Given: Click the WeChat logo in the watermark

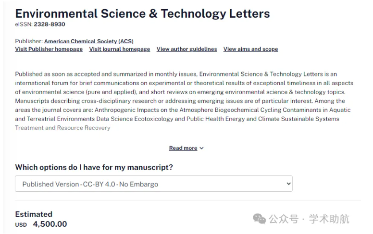Looking at the screenshot, I should tap(259, 219).
